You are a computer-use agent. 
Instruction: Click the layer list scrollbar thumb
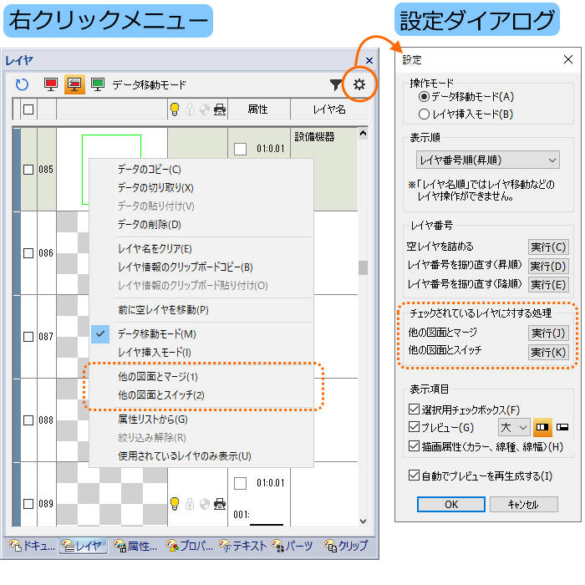363,267
